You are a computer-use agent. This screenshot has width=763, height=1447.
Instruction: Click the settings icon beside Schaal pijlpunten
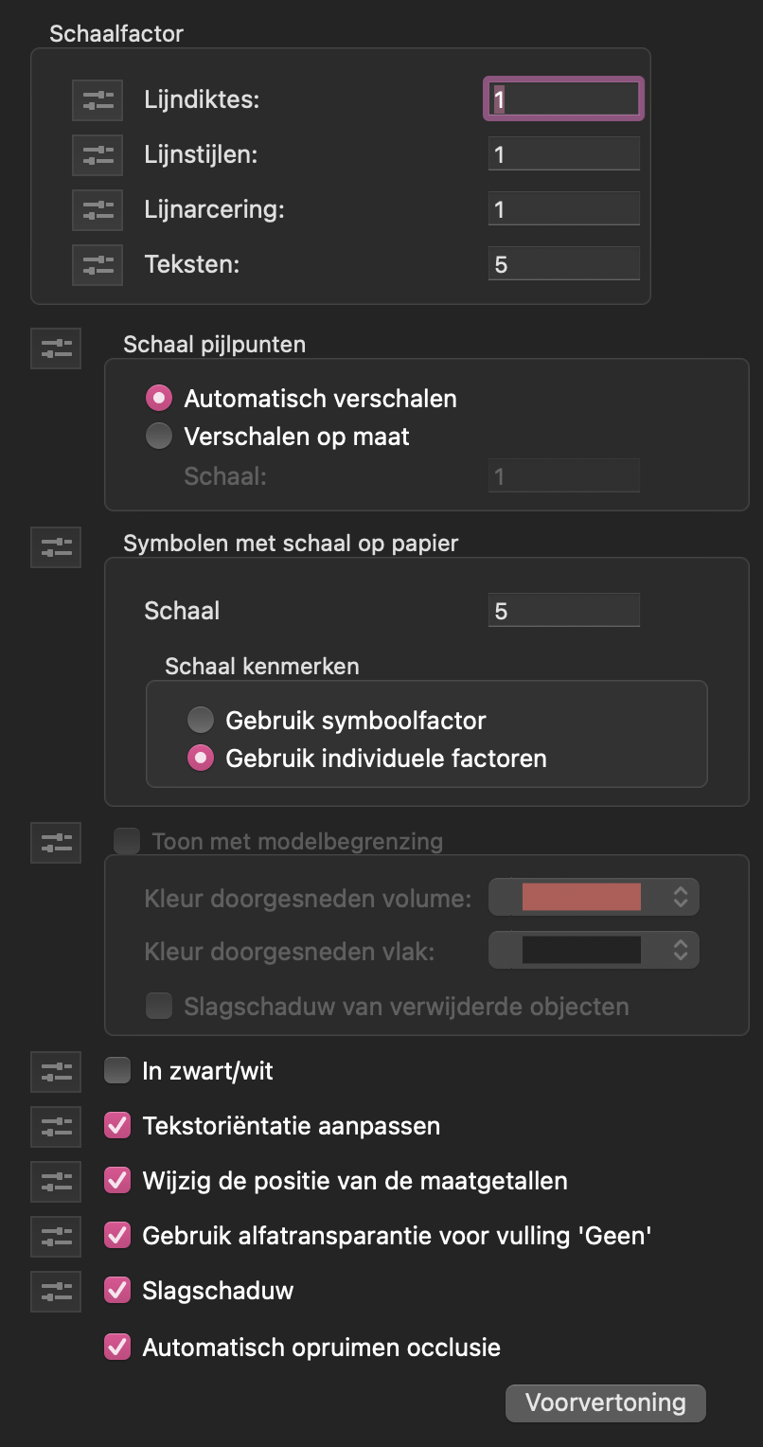click(x=56, y=348)
